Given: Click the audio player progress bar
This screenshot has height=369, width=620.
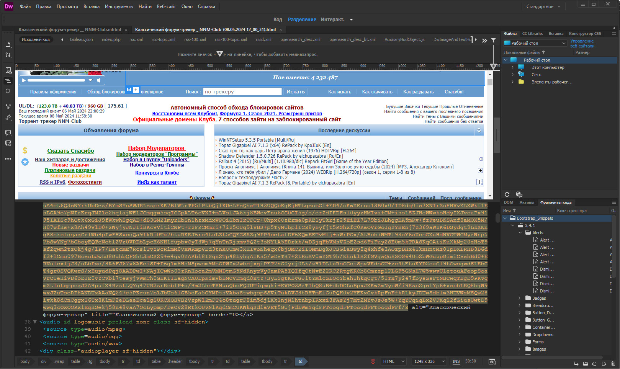Looking at the screenshot, I should click(56, 80).
